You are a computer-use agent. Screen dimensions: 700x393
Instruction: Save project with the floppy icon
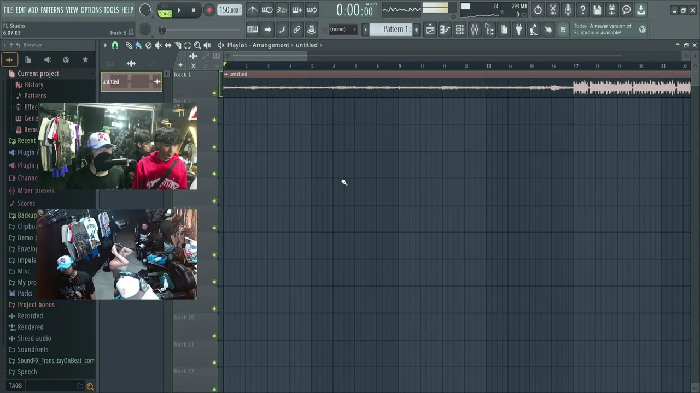597,10
